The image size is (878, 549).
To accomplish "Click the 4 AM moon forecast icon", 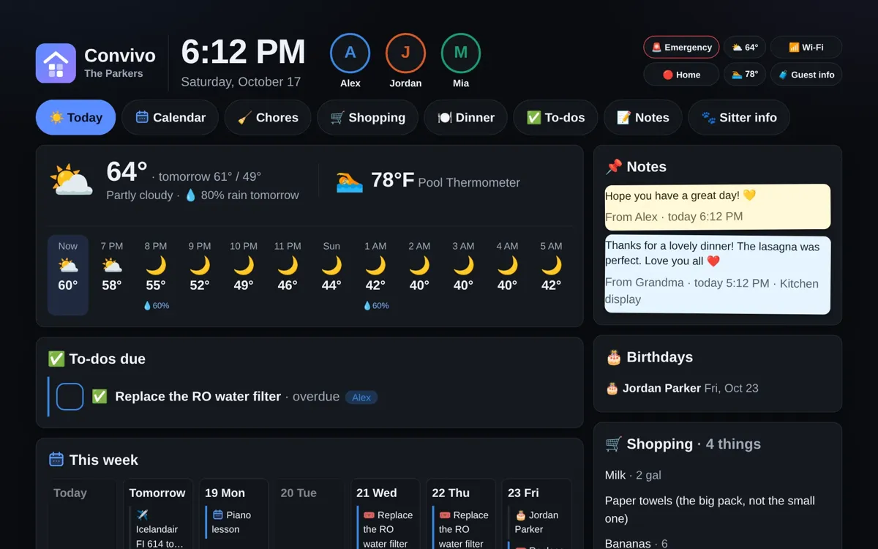I will pos(507,265).
